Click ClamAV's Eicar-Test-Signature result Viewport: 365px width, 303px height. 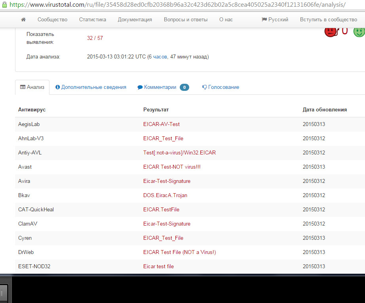tap(167, 224)
